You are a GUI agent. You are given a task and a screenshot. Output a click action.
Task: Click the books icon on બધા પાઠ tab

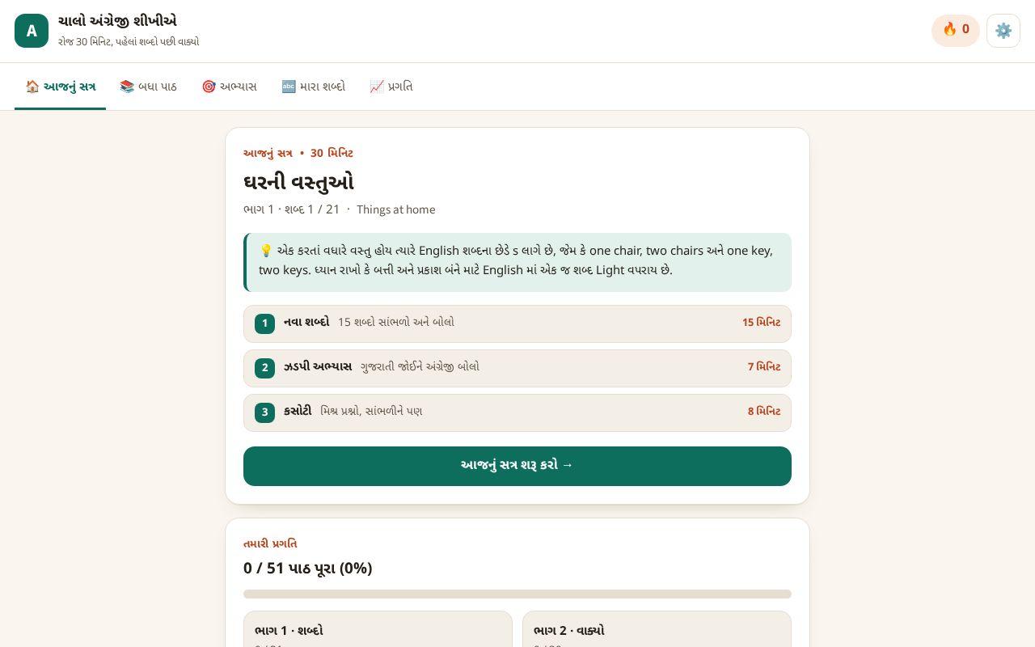point(127,87)
